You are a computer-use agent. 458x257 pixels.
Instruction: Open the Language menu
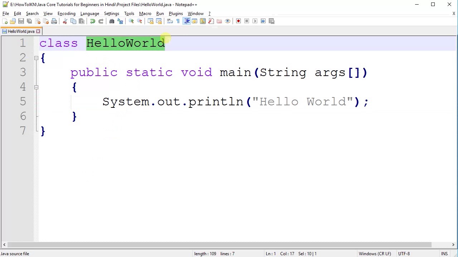[90, 14]
